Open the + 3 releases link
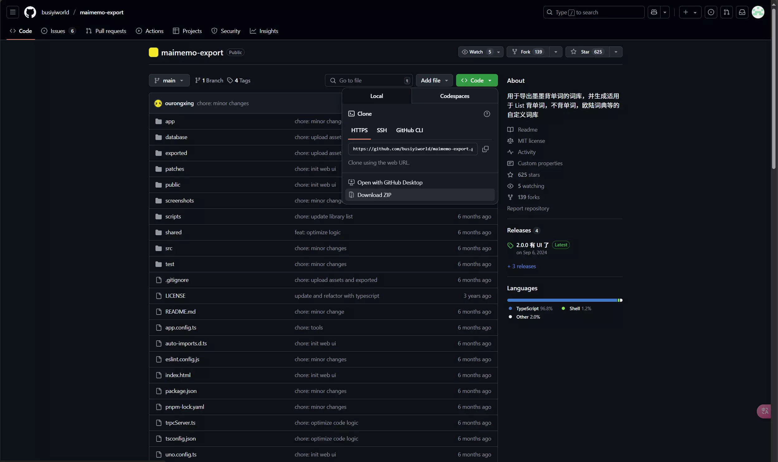This screenshot has width=778, height=462. [x=522, y=267]
